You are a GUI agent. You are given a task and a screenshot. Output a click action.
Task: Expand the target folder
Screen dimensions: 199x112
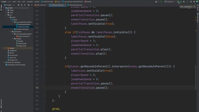click(6, 48)
